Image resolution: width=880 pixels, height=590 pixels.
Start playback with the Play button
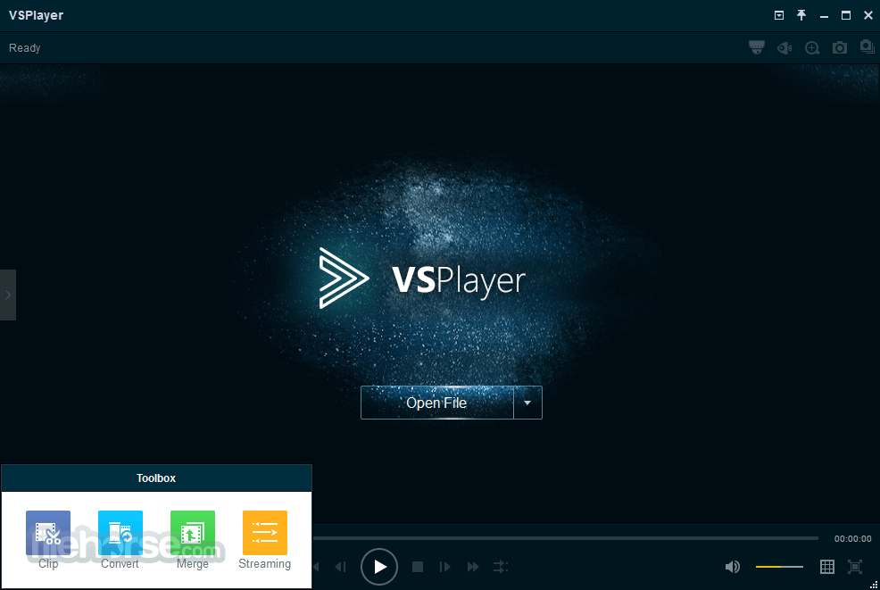pos(379,567)
